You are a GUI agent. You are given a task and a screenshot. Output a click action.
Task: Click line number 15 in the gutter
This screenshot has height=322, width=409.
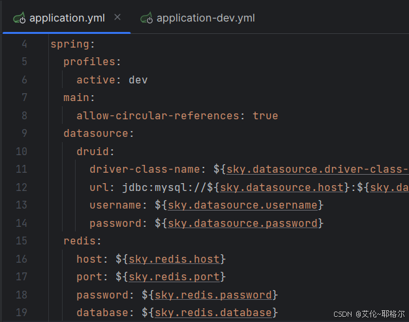coord(22,241)
